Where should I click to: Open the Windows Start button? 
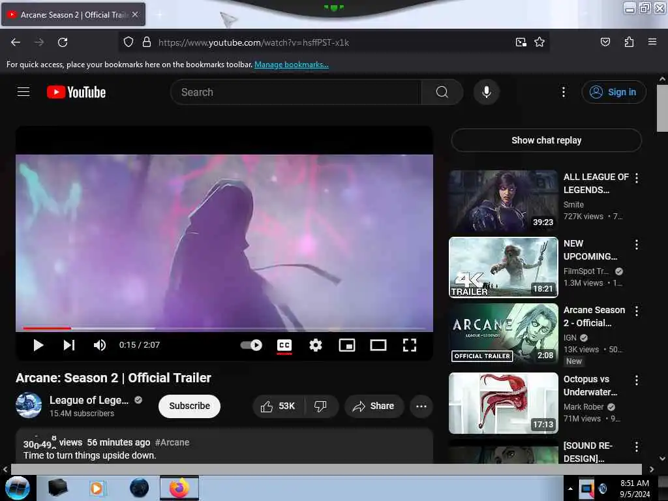18,488
